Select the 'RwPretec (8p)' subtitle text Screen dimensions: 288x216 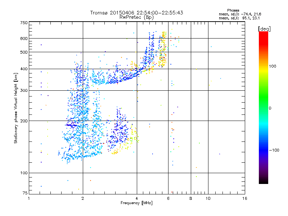(x=136, y=17)
